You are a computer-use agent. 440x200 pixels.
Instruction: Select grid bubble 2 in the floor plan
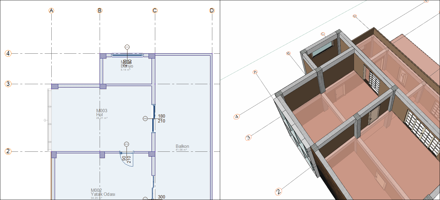[8, 151]
